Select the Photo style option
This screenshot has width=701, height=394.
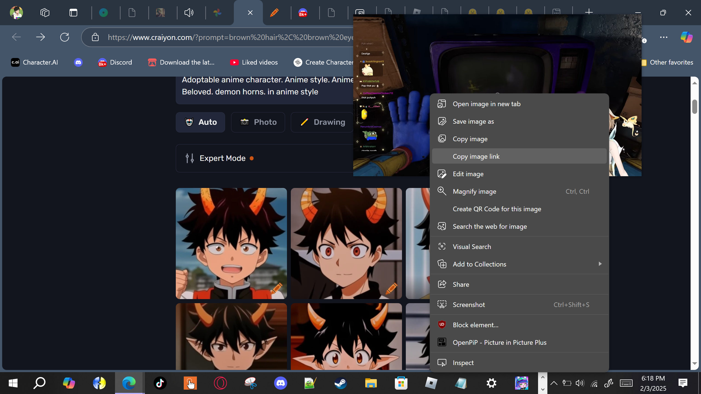click(x=258, y=122)
